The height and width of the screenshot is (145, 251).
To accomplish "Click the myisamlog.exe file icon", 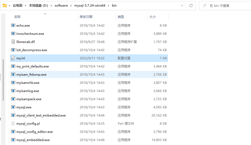I will [13, 91].
